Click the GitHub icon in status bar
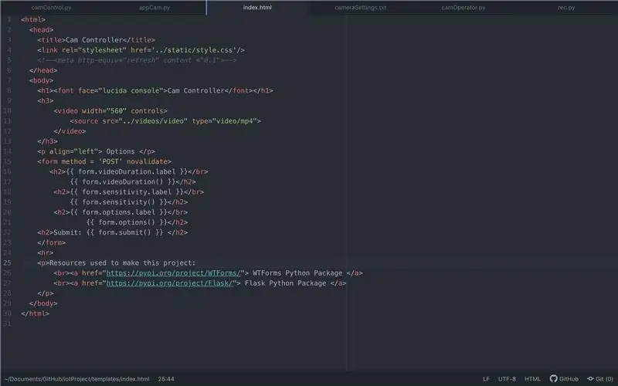Viewport: 618px width, 386px height. (564, 379)
